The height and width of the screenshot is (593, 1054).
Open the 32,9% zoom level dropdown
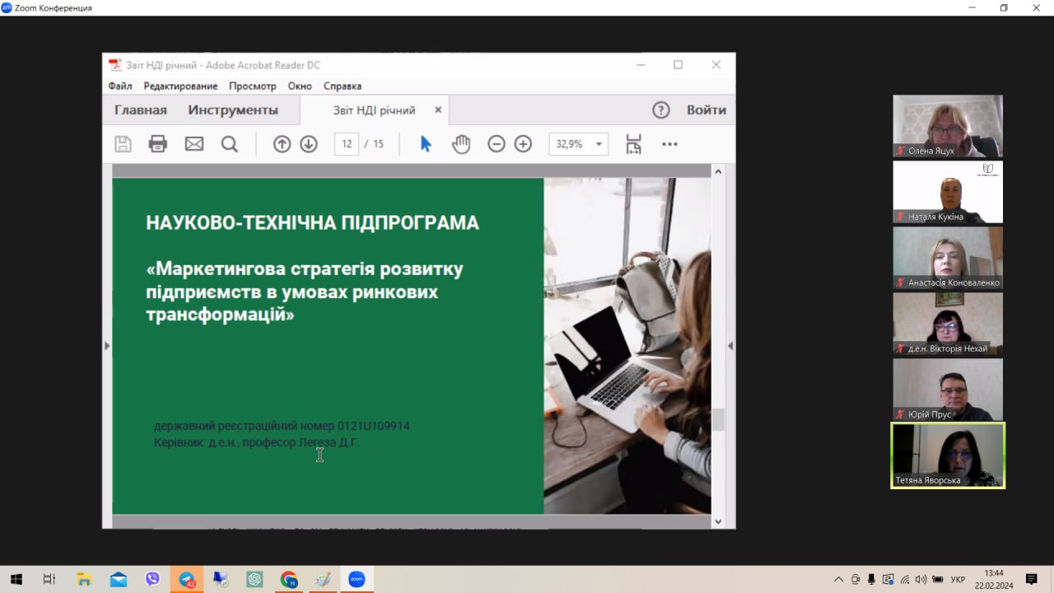point(599,144)
